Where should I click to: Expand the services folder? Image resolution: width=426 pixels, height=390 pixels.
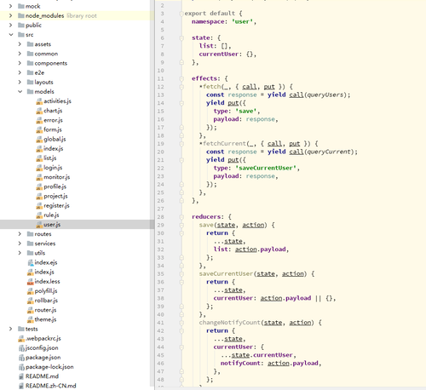click(x=20, y=244)
